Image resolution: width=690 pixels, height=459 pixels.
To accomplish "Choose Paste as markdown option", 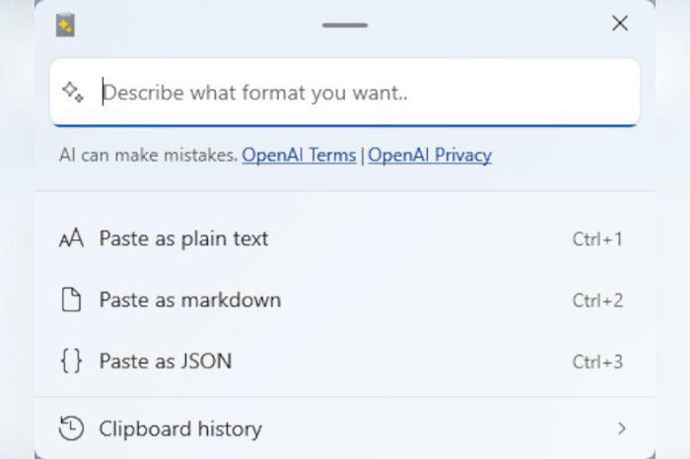I will 189,300.
